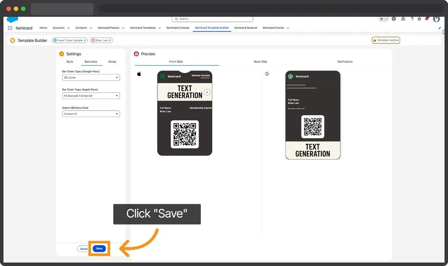The height and width of the screenshot is (266, 448).
Task: Show the Back Side preview tab
Action: (260, 62)
